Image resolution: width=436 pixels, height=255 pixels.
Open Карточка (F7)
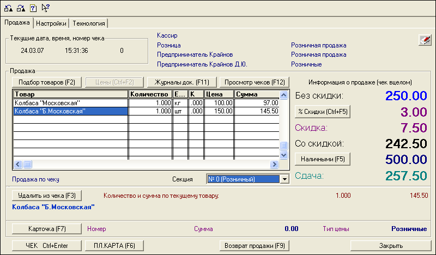pos(47,229)
